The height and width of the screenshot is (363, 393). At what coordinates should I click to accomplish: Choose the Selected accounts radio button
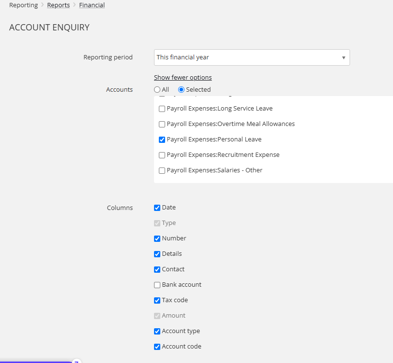[x=182, y=90]
